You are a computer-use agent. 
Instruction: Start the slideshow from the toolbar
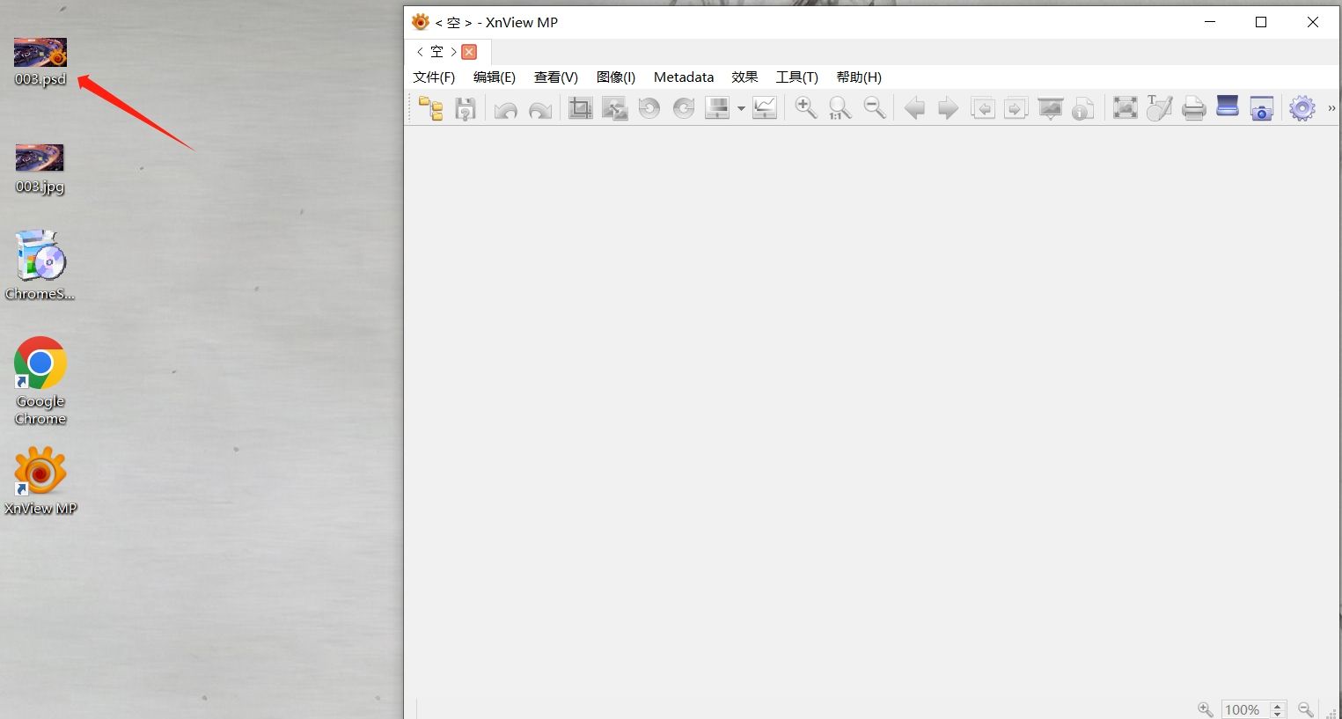tap(1050, 108)
